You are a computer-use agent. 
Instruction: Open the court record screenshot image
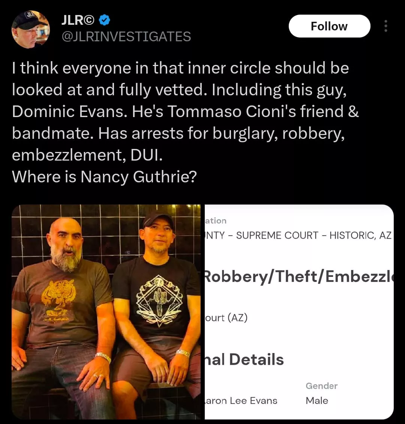click(299, 312)
